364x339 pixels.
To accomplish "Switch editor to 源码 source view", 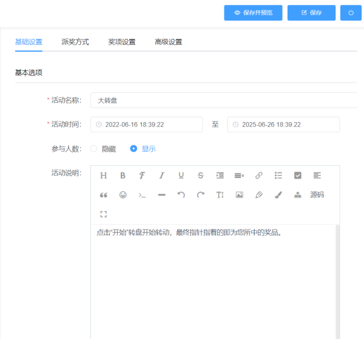I will [317, 195].
